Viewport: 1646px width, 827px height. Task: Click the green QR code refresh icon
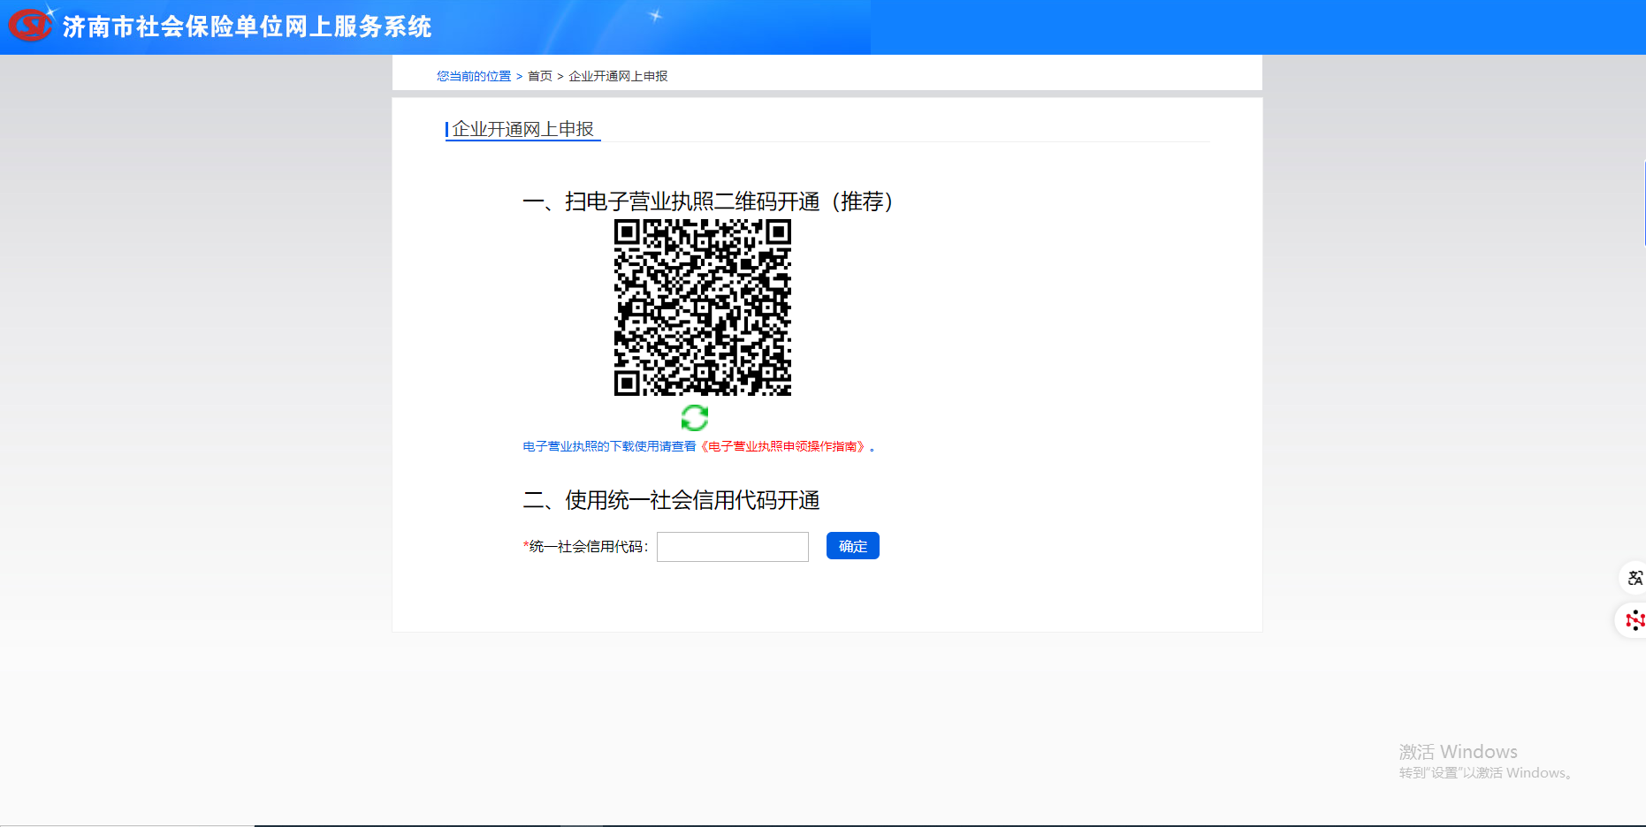click(695, 417)
